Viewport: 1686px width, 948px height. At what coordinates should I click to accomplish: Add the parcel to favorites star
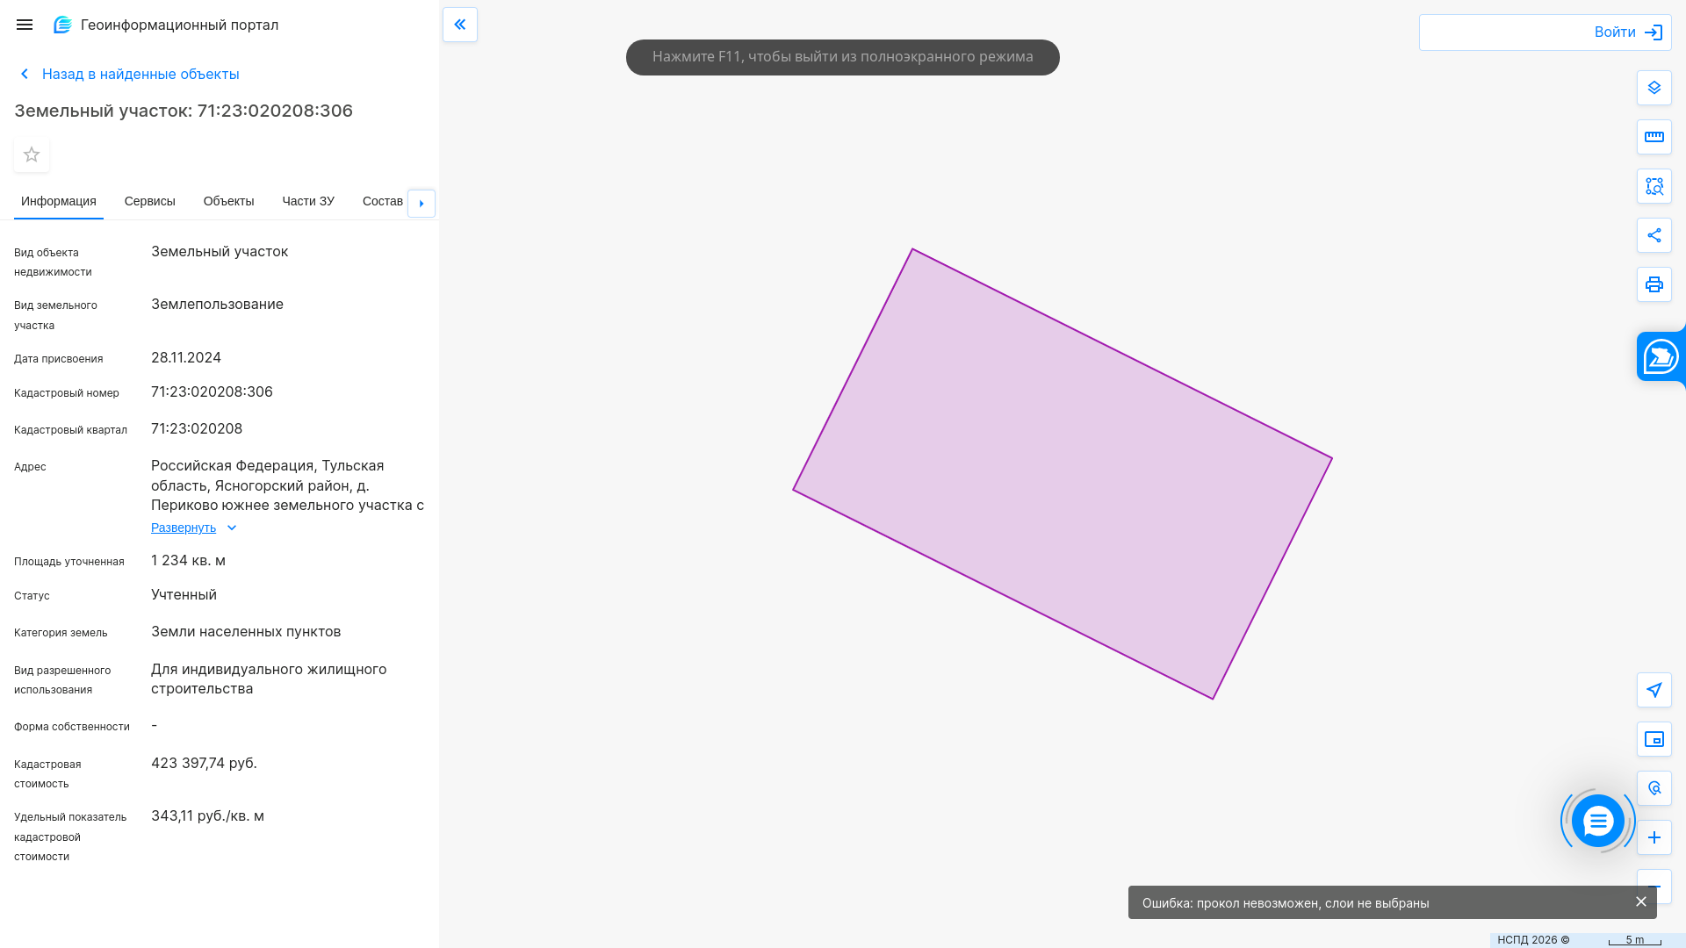[x=32, y=154]
